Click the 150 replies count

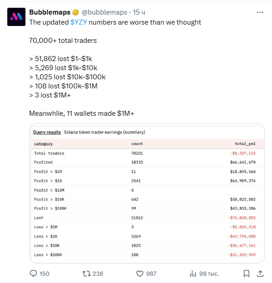[44, 273]
